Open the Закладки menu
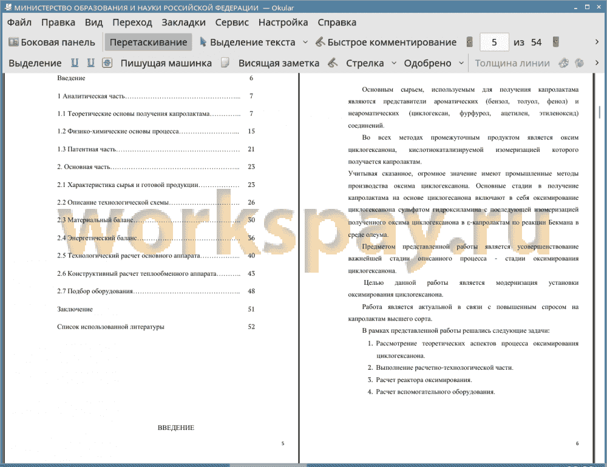 183,22
